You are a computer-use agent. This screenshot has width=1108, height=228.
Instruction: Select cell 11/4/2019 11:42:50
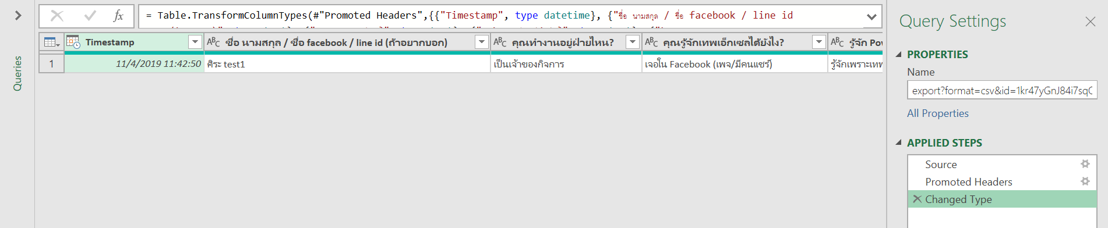coord(135,64)
